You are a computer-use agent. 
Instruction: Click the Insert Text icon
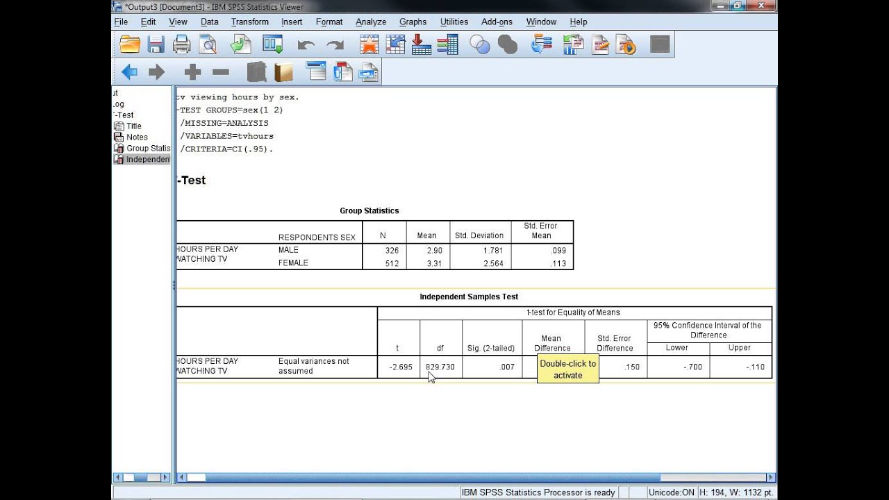click(x=369, y=72)
